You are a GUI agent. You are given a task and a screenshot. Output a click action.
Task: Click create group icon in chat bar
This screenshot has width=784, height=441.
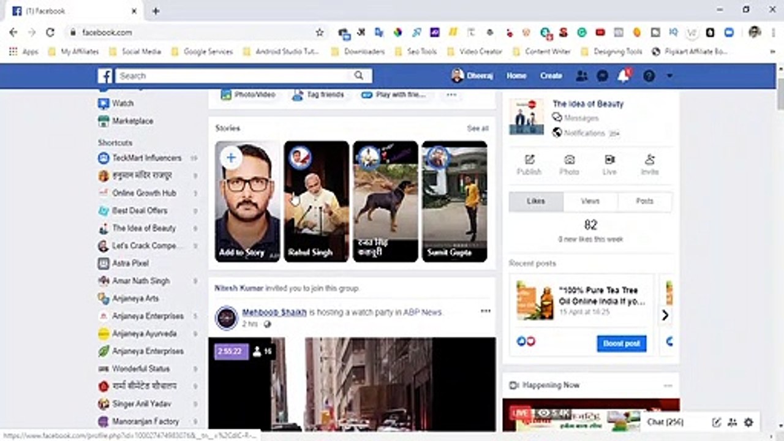[x=733, y=423]
